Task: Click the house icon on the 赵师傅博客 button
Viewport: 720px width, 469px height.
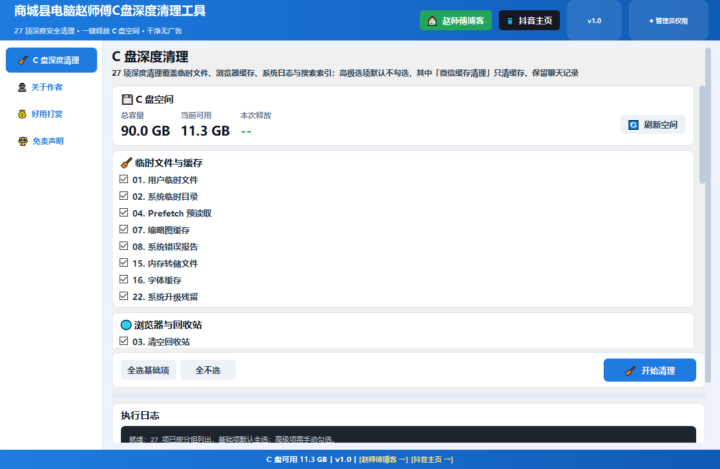Action: pos(432,21)
